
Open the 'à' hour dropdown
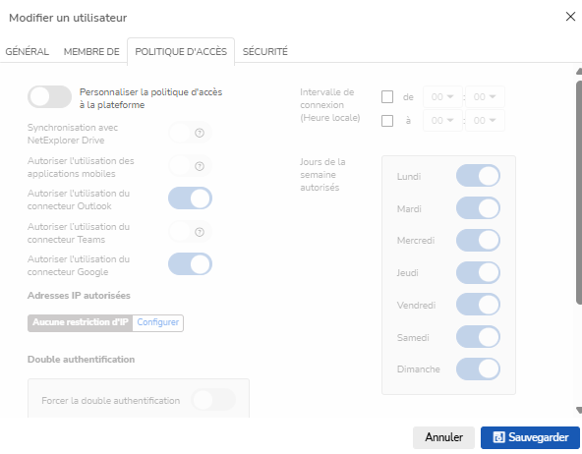point(442,120)
